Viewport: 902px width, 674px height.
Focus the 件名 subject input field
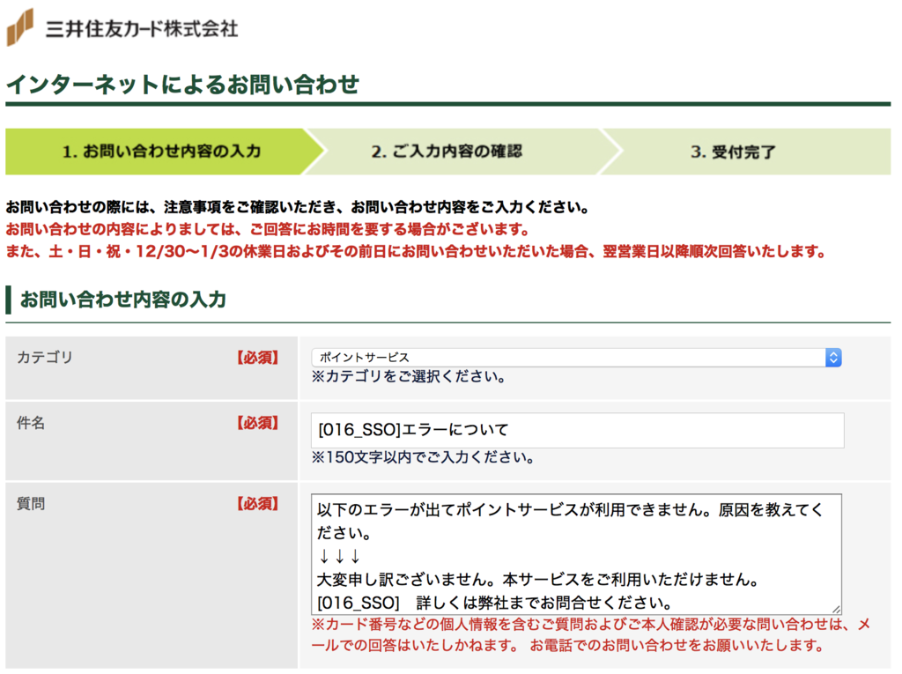click(578, 430)
